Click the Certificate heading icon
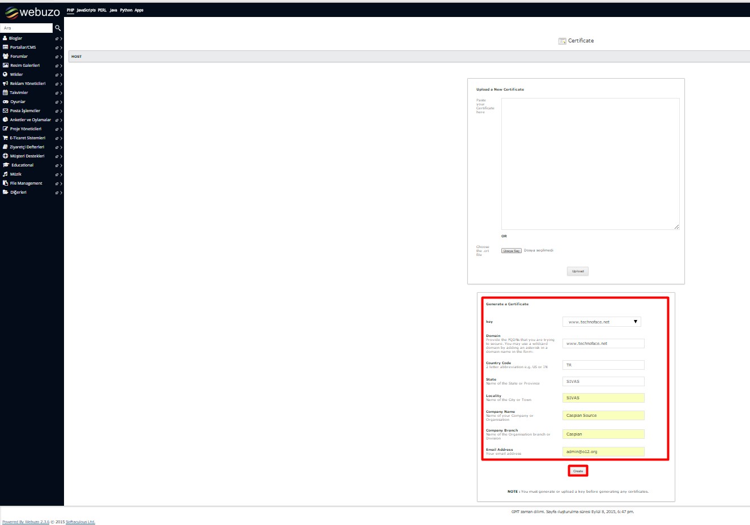750x525 pixels. (x=562, y=41)
